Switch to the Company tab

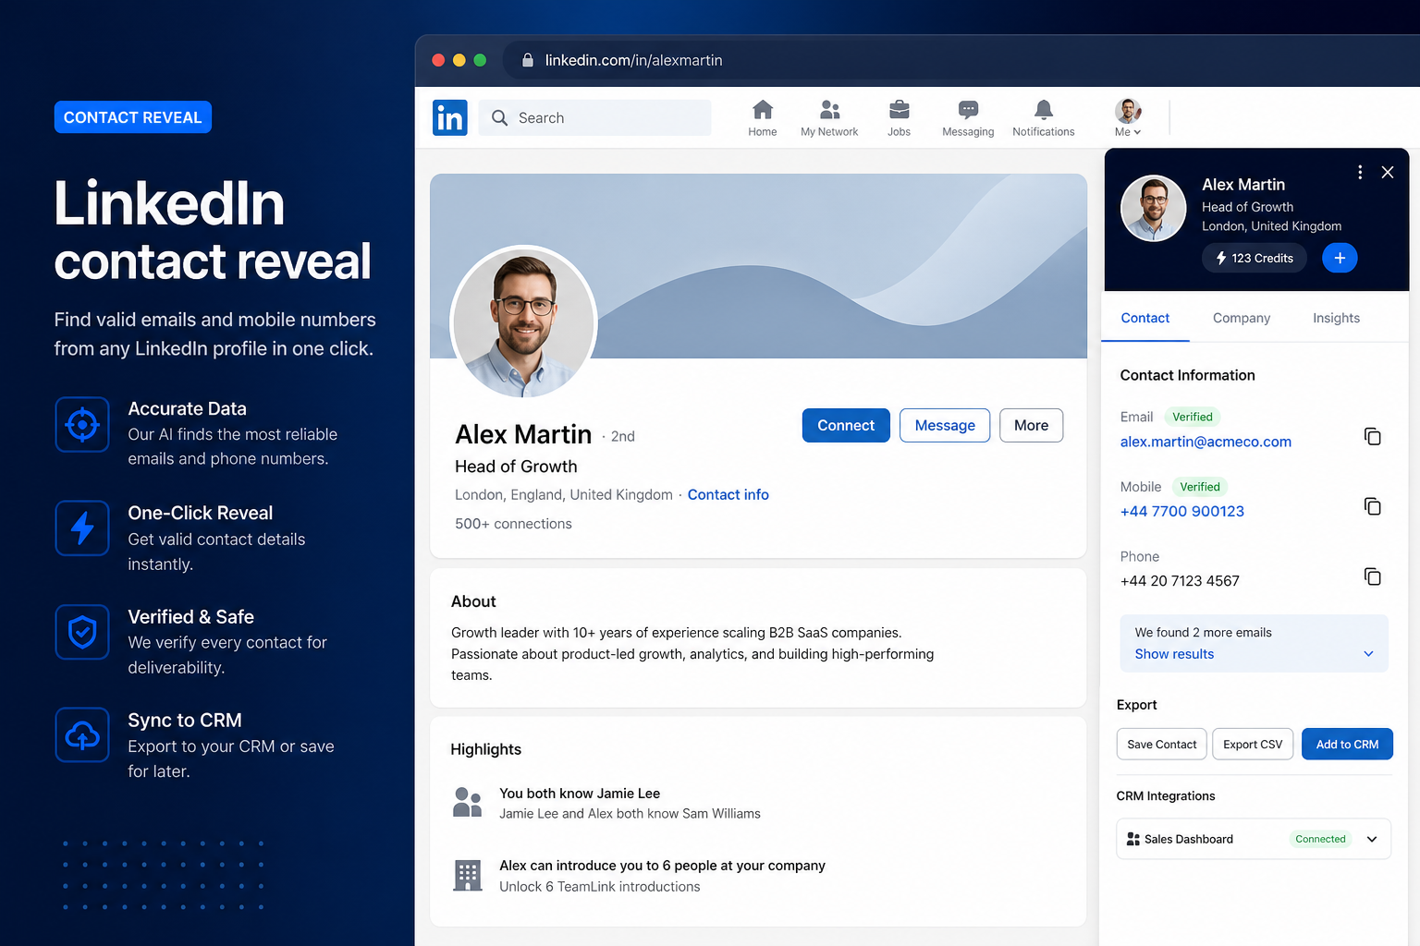pyautogui.click(x=1242, y=318)
